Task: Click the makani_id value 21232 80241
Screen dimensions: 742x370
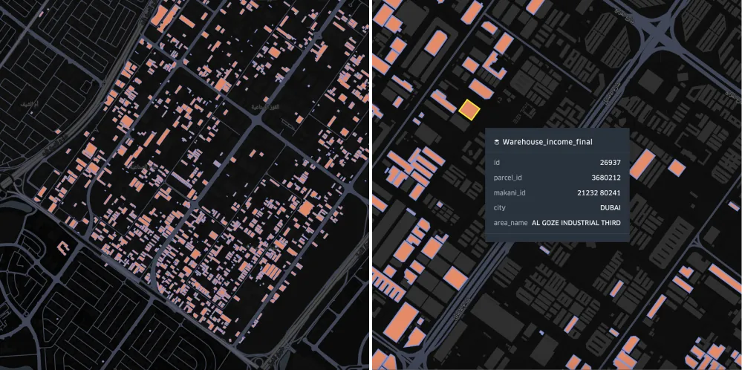Action: (599, 192)
